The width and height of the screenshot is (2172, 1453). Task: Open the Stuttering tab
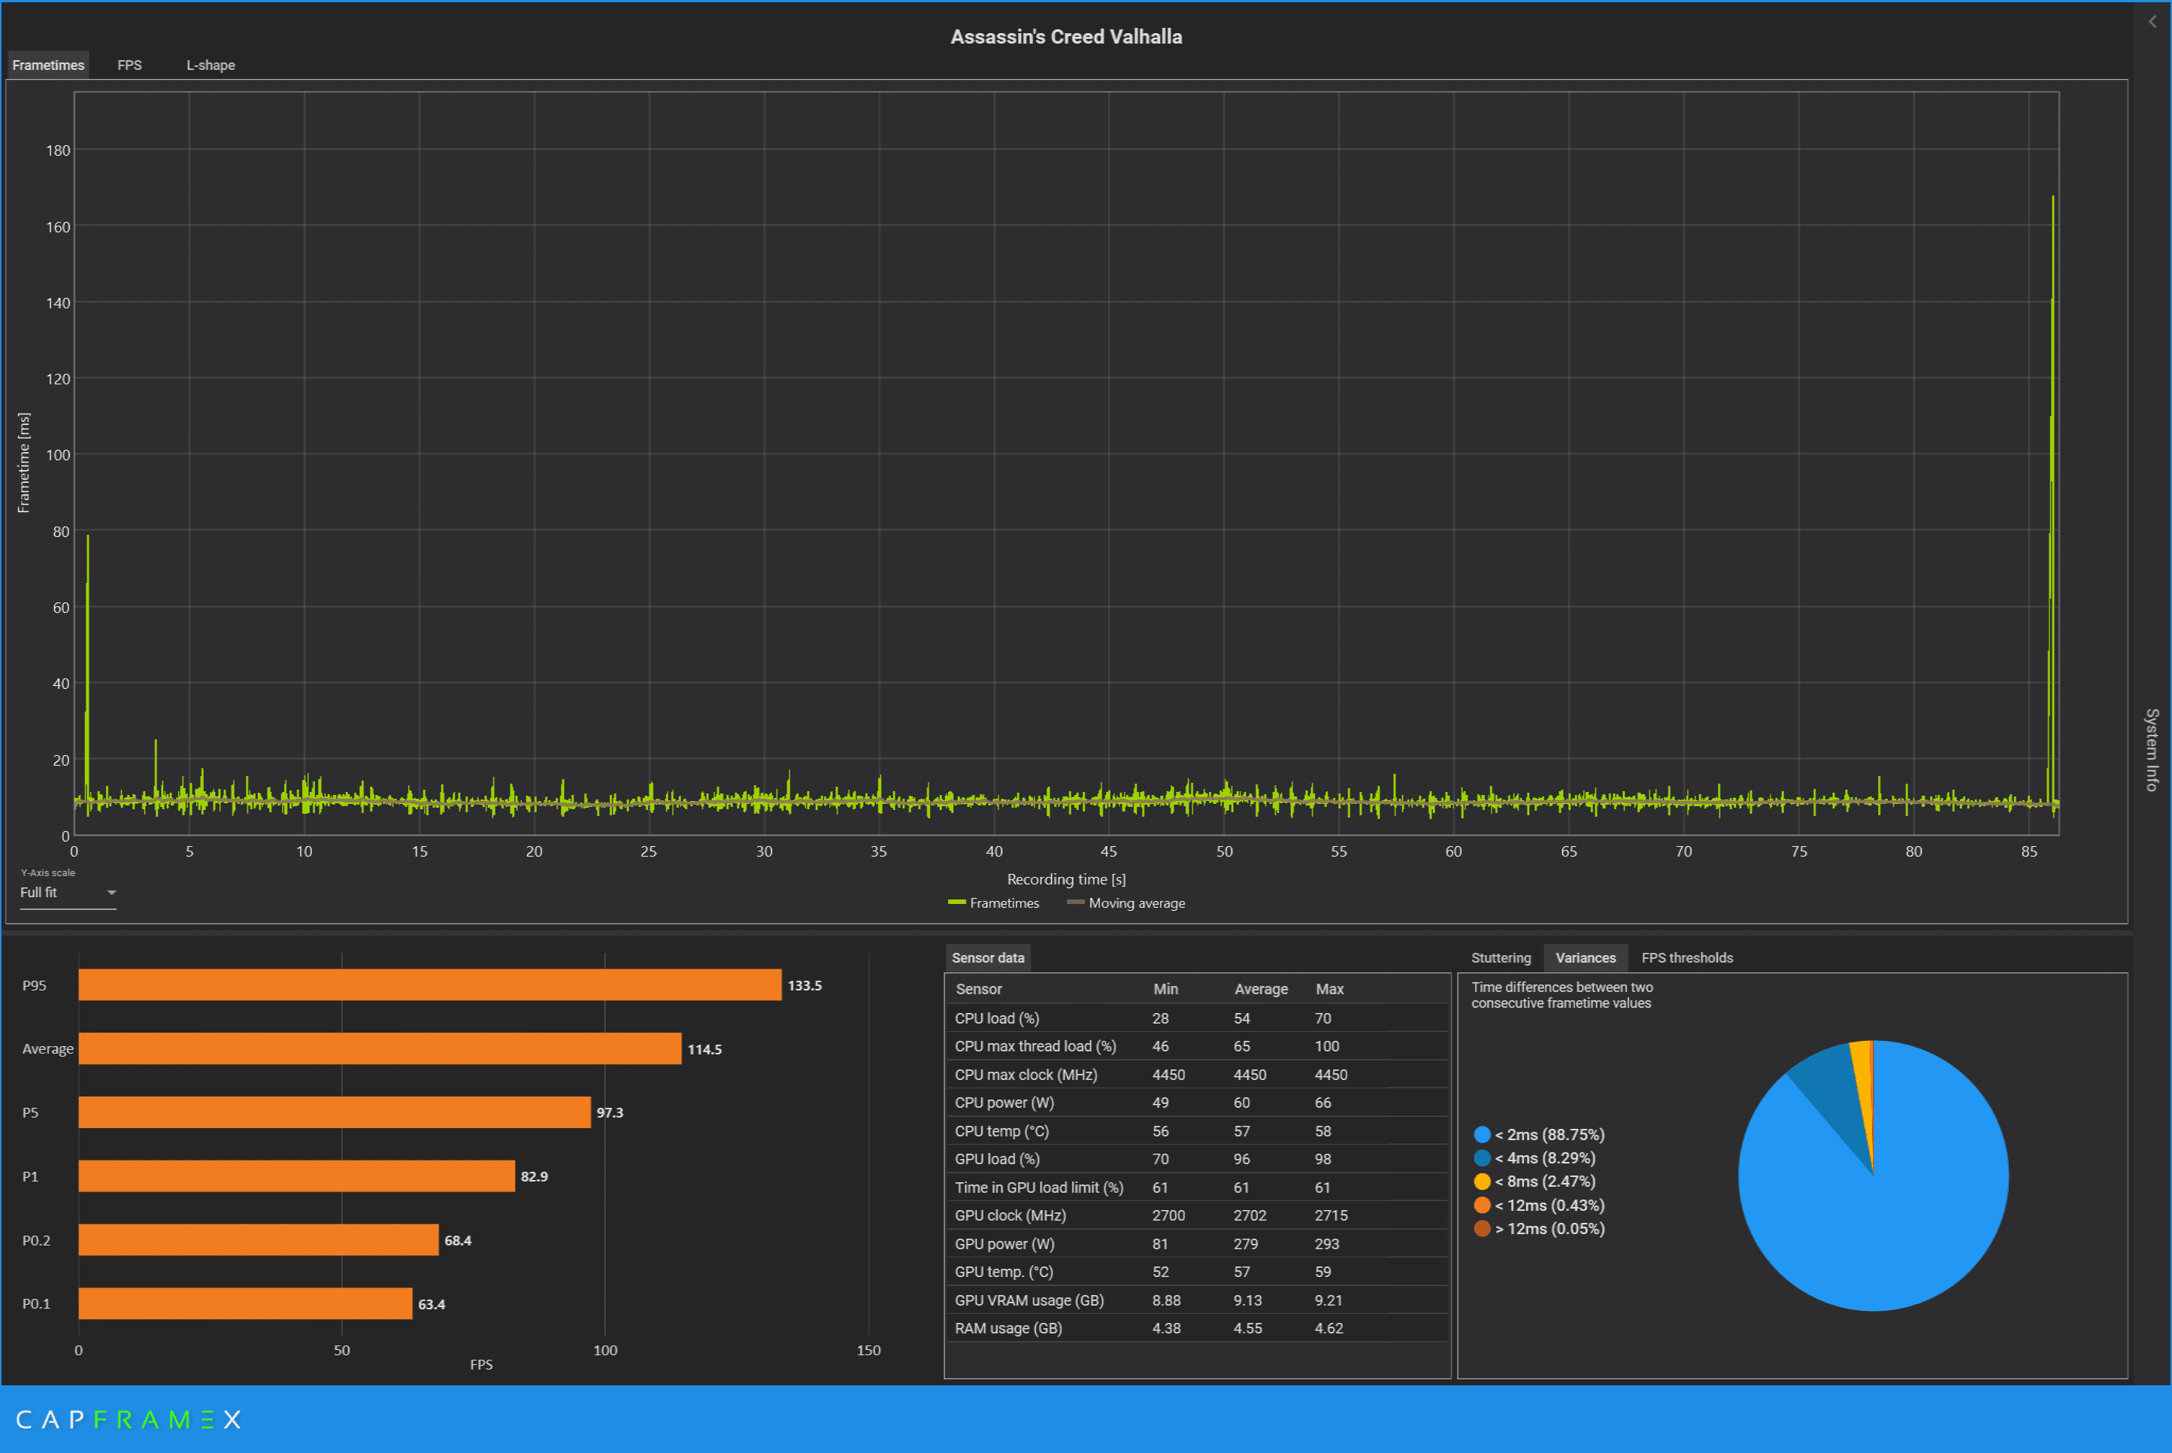click(x=1501, y=957)
